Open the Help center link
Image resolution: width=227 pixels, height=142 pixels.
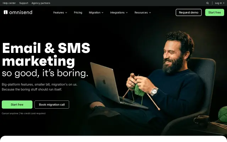click(x=9, y=3)
